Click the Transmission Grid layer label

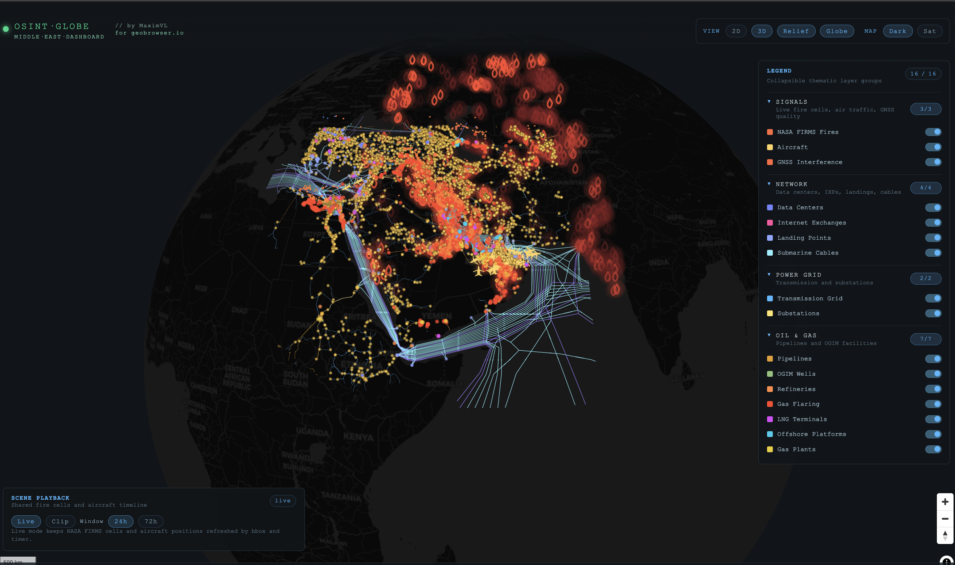(x=810, y=298)
